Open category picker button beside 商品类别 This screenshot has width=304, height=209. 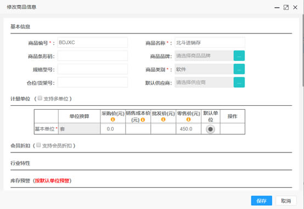[x=239, y=69]
